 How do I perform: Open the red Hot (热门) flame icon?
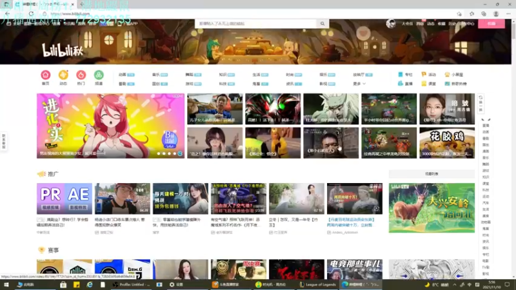81,75
